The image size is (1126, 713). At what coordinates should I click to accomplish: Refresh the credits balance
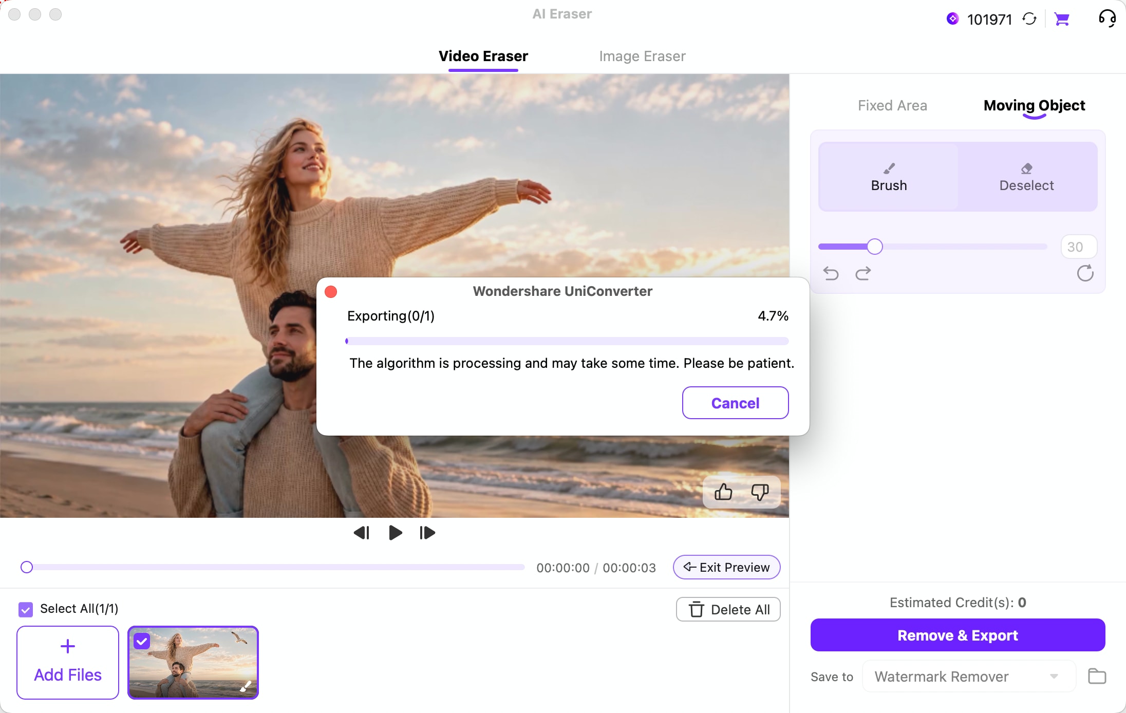(x=1029, y=19)
